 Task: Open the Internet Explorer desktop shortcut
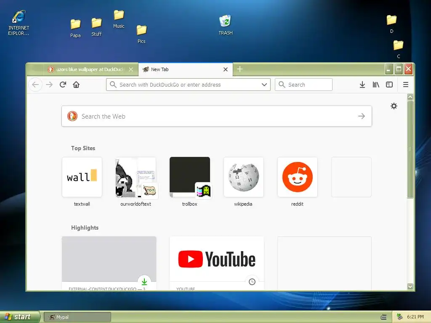point(19,23)
